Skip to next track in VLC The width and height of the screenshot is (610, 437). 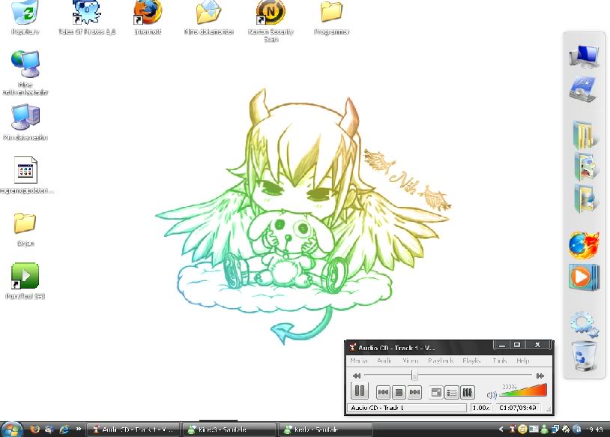click(414, 391)
